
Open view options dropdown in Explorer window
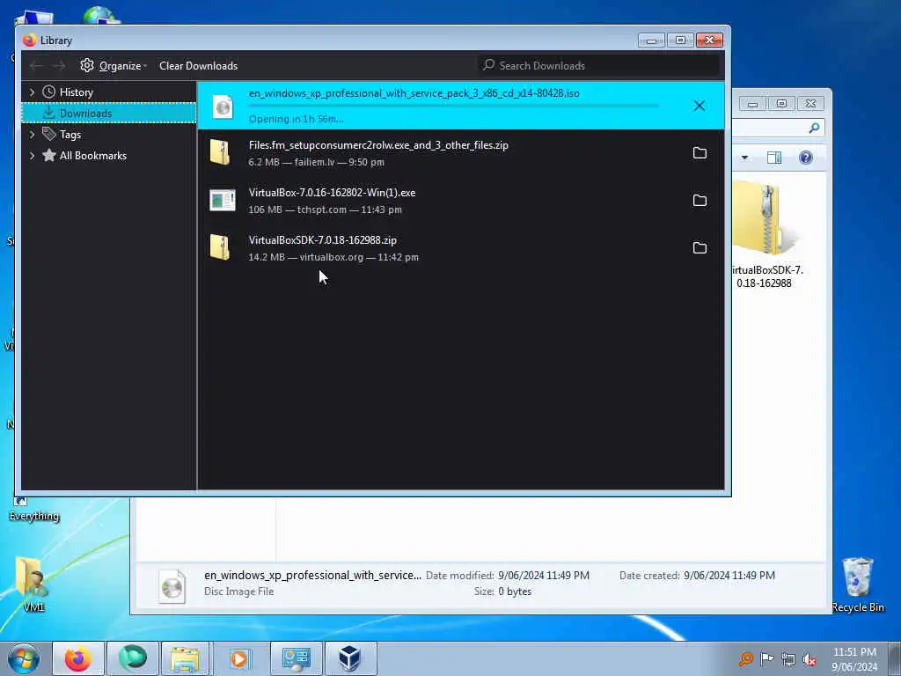(744, 158)
